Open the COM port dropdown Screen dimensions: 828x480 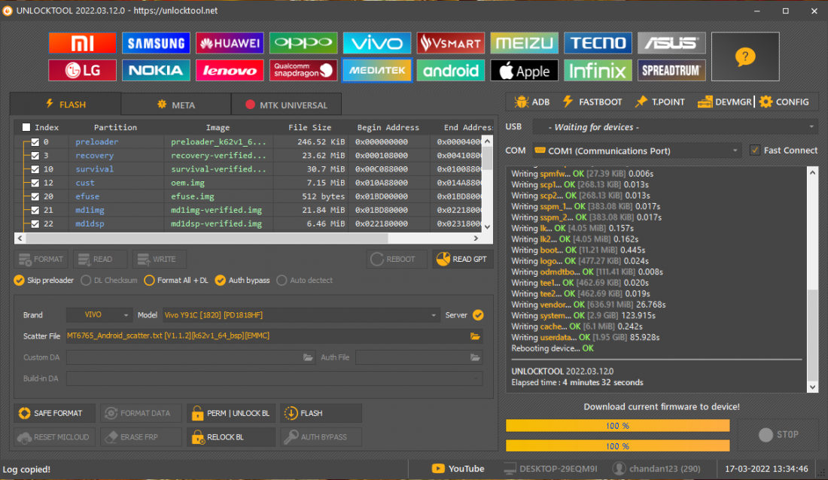636,151
